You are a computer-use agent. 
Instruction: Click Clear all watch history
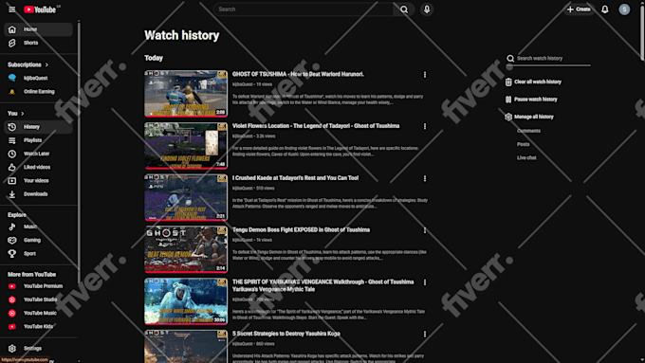pos(533,82)
